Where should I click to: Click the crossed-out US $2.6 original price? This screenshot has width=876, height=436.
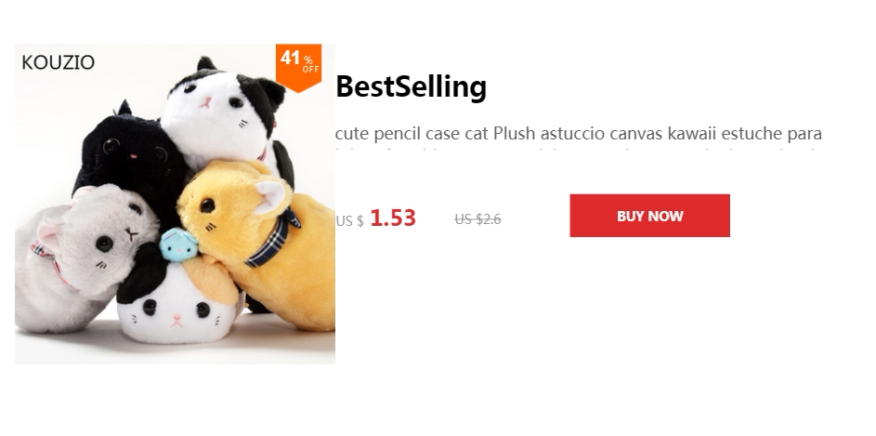click(x=477, y=219)
